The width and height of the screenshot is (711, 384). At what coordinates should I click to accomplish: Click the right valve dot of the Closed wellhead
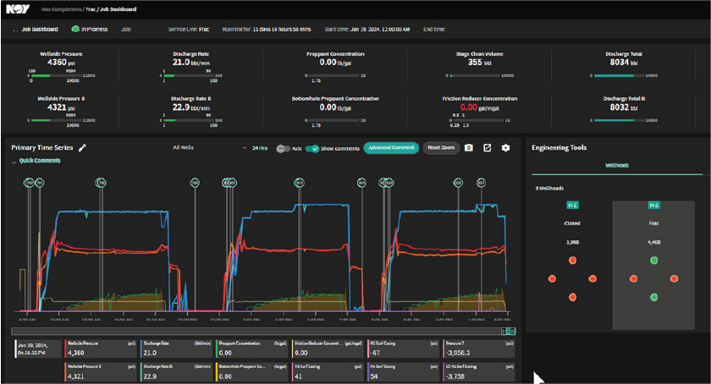[x=592, y=279]
